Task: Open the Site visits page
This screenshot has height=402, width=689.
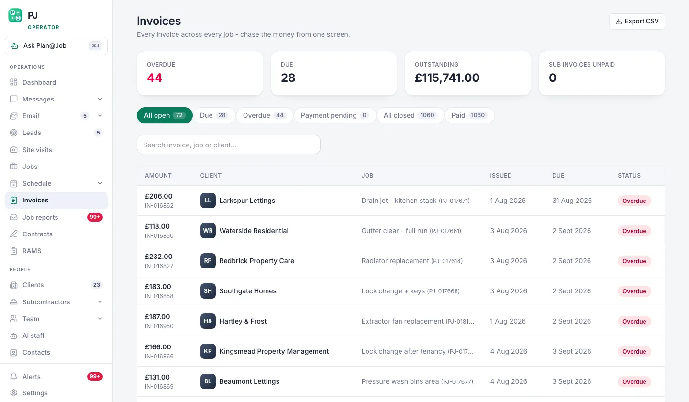Action: click(x=56, y=150)
